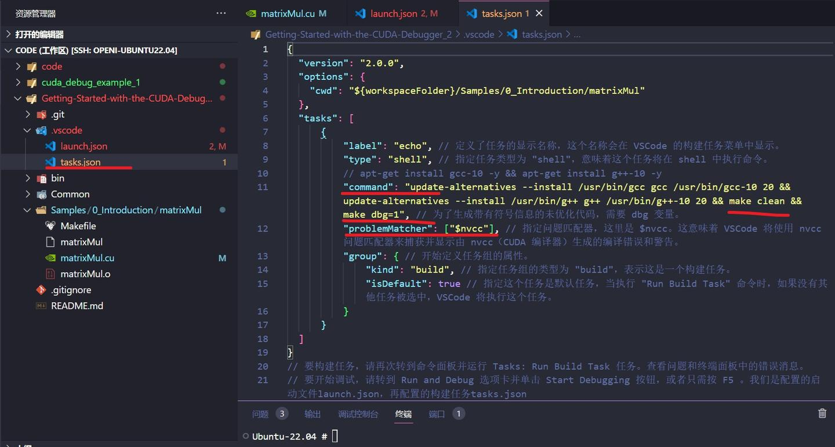Viewport: 835px width, 447px height.
Task: Open matrixMul.o in the file tree
Action: [85, 274]
